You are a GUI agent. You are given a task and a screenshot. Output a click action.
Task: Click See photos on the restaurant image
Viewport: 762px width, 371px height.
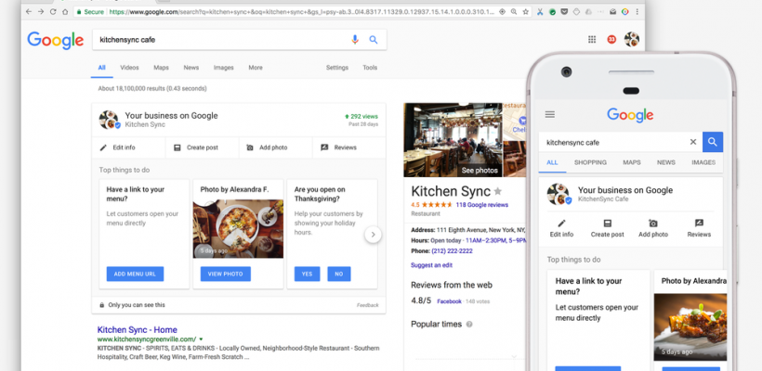(x=480, y=171)
